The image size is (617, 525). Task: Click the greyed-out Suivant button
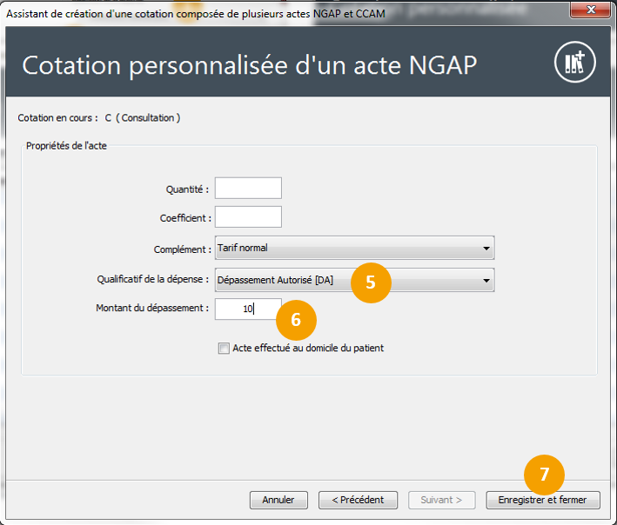click(x=445, y=500)
